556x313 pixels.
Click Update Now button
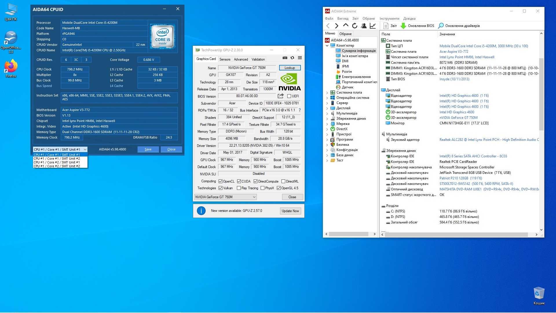tap(290, 211)
